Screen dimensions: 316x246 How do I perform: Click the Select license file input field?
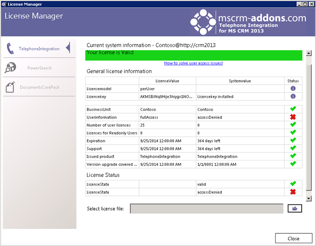point(207,209)
